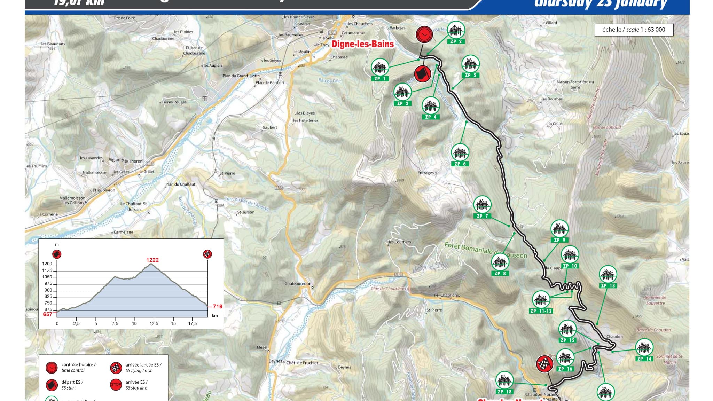Click the Le Chaffaut-St-Jurson label
This screenshot has width=713, height=401.
(x=134, y=206)
